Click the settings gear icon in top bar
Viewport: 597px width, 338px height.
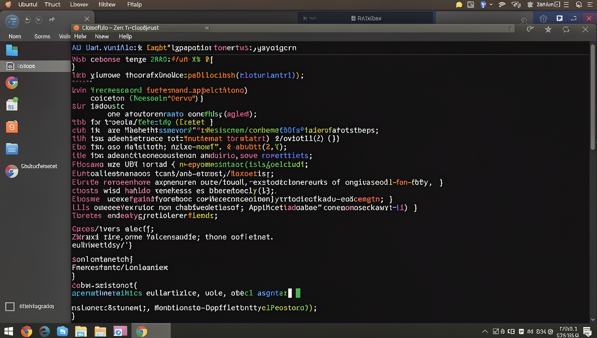pyautogui.click(x=530, y=4)
